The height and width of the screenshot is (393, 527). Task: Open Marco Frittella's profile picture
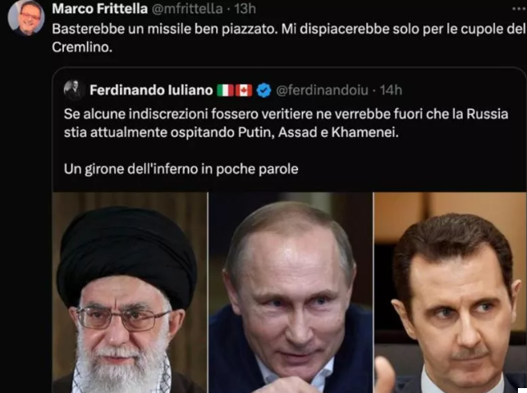coord(26,17)
